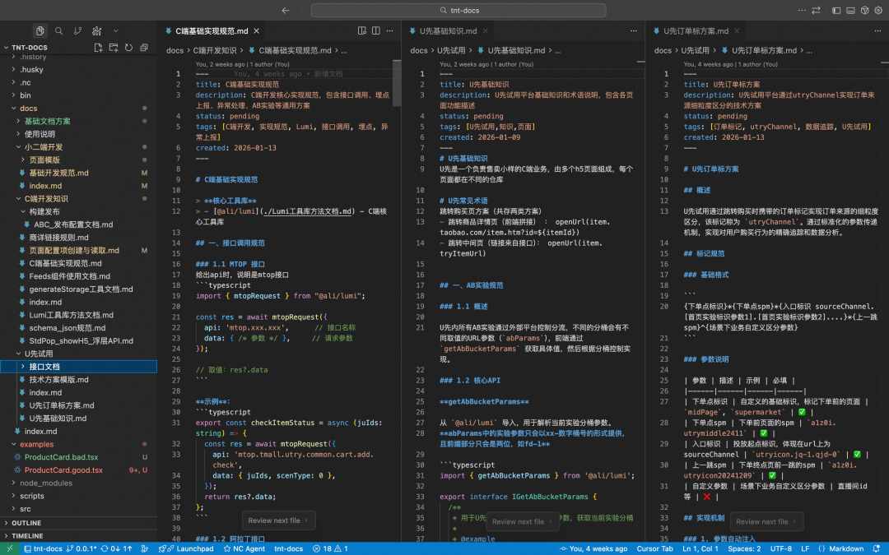Image resolution: width=889 pixels, height=555 pixels.
Task: Open NC Agent from status bar
Action: click(244, 548)
